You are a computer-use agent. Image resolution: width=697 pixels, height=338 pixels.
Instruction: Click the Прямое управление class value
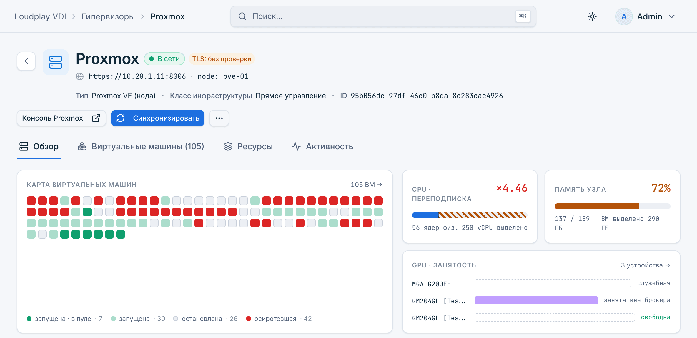pyautogui.click(x=291, y=96)
